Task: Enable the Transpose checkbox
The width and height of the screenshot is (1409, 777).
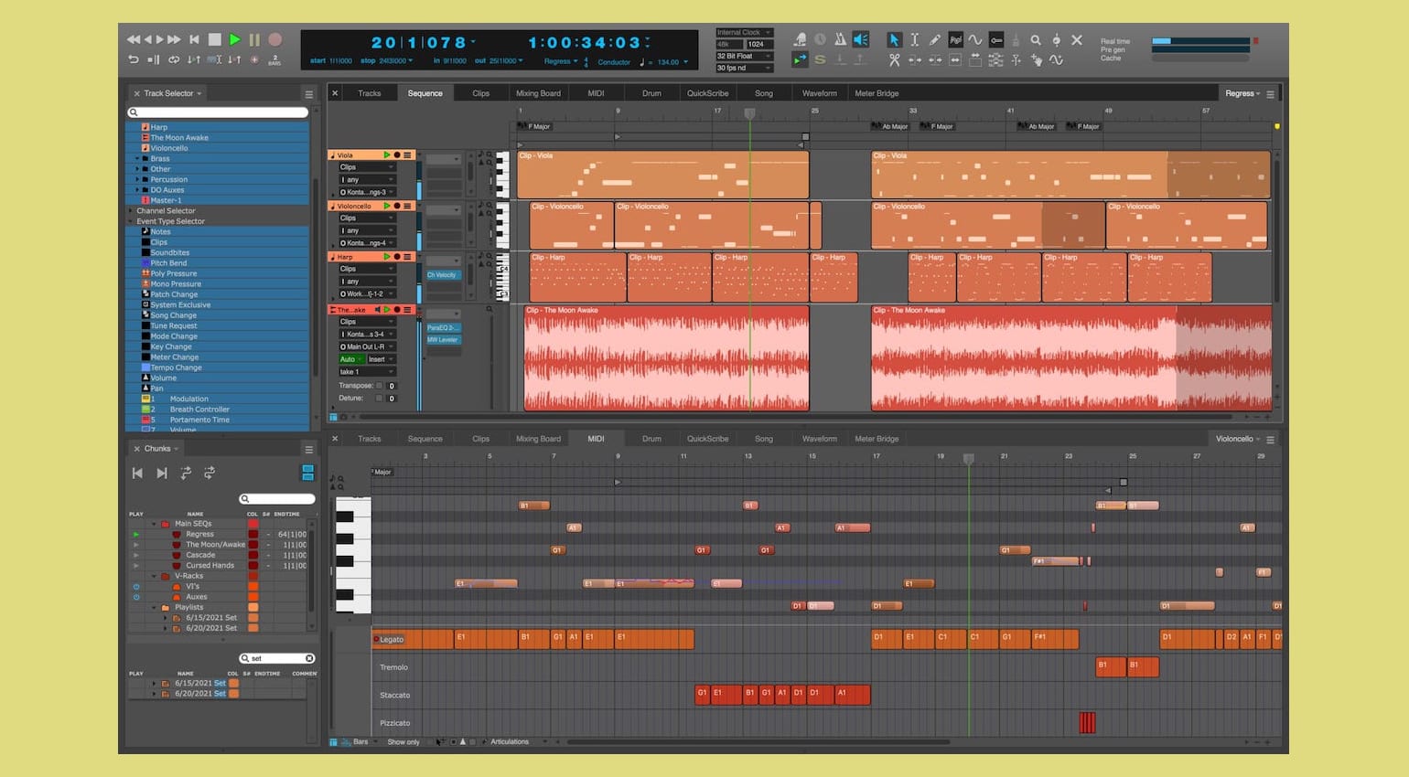Action: pyautogui.click(x=379, y=386)
